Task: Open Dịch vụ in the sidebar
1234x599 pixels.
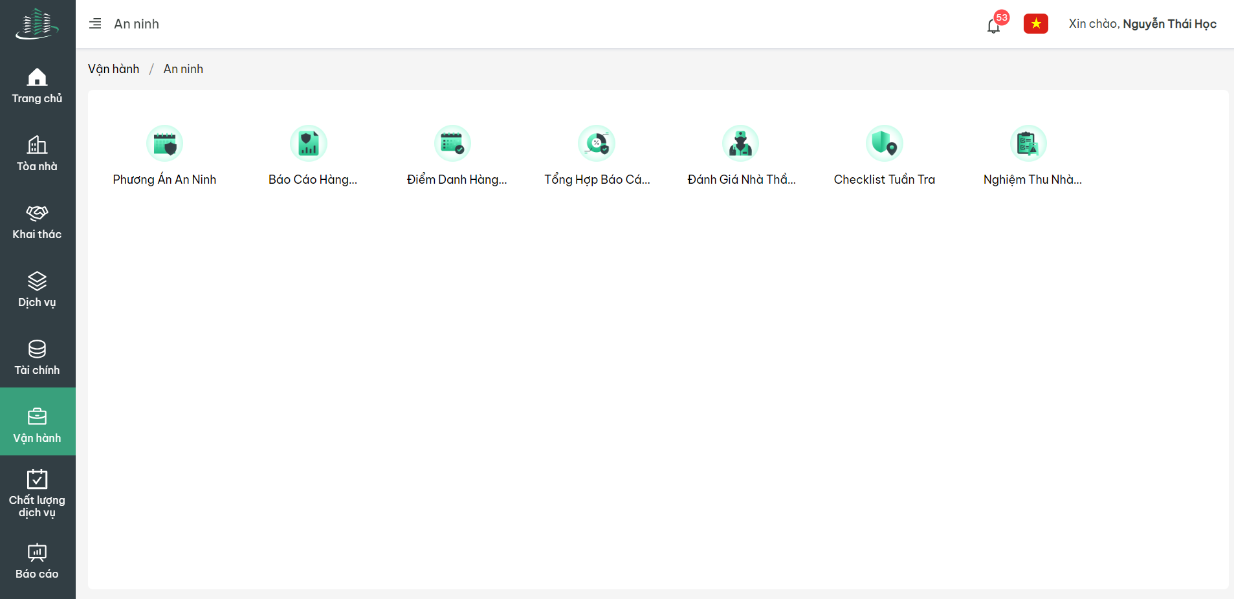Action: click(38, 289)
